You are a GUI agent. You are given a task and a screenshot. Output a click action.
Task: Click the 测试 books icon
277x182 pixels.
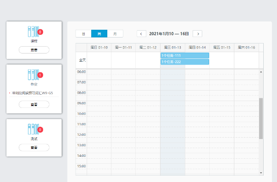pos(33,129)
